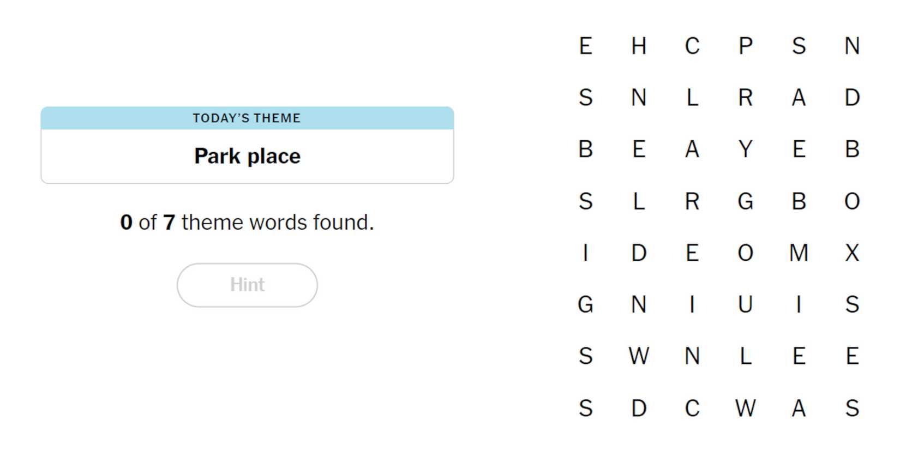Select the C in the top row
This screenshot has width=900, height=450.
pos(692,46)
